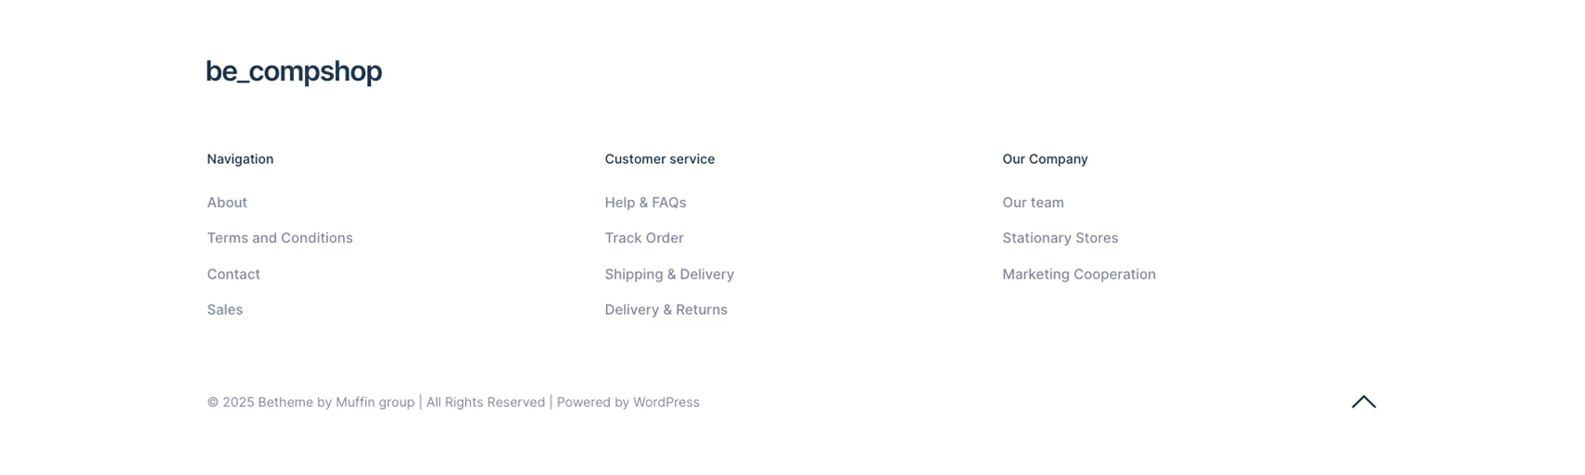Click the Powered by WordPress text

click(x=628, y=403)
